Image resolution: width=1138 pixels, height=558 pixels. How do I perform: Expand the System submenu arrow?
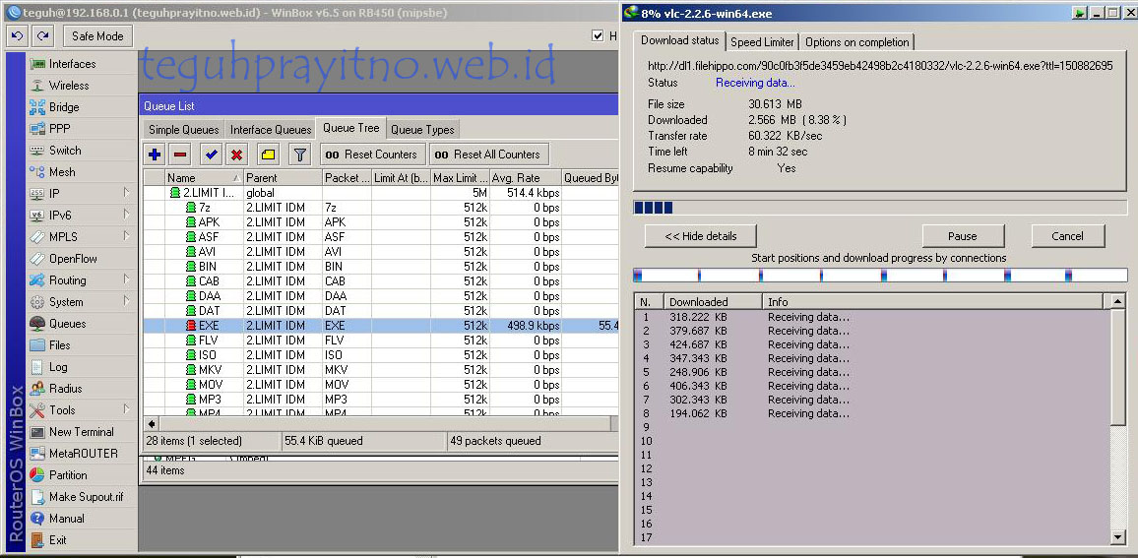tap(126, 301)
